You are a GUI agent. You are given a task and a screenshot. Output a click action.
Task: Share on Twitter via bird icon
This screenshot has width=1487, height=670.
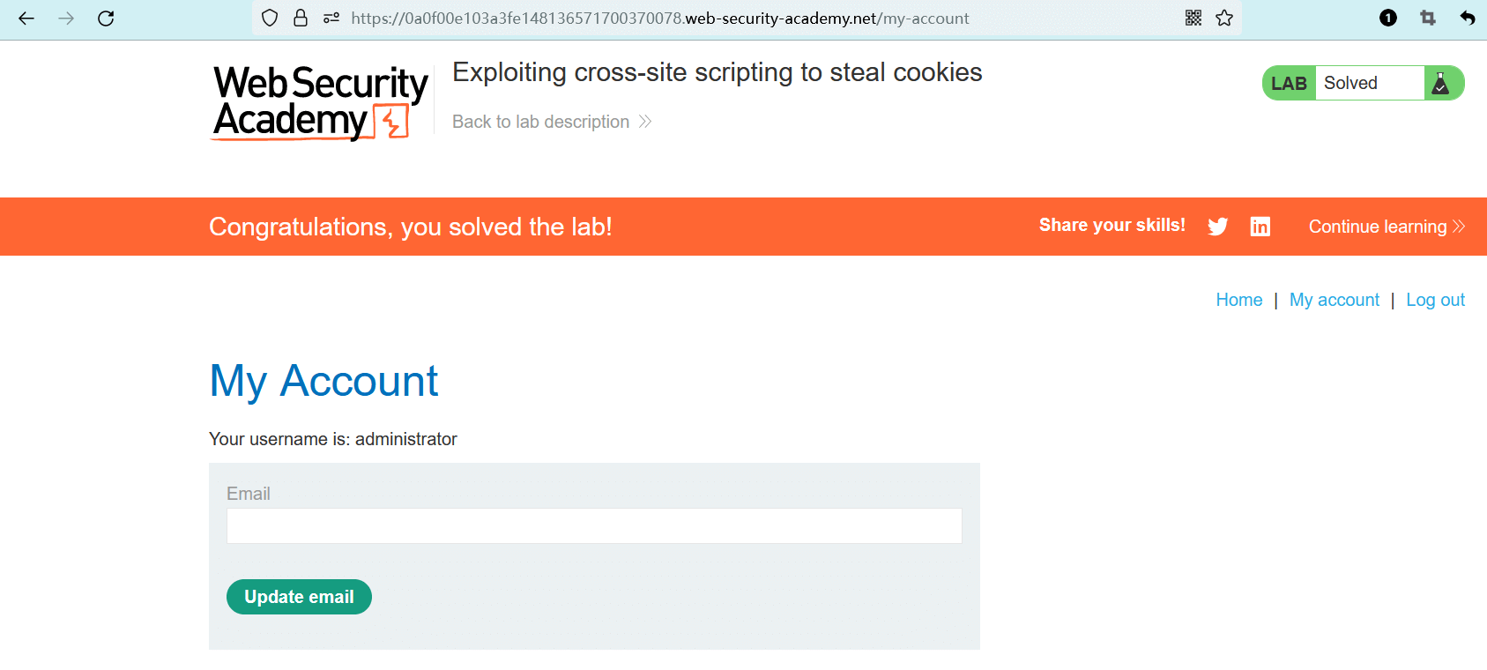[x=1218, y=227]
